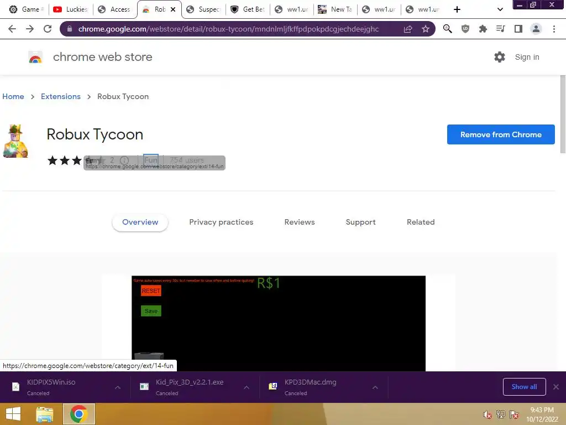
Task: Close the downloads bar
Action: 556,387
